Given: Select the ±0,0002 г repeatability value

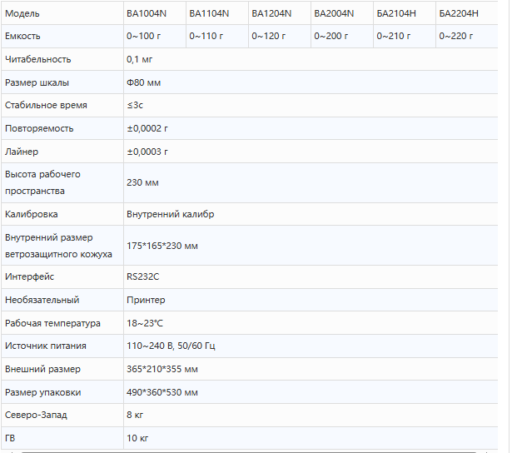Looking at the screenshot, I should click(x=147, y=129).
